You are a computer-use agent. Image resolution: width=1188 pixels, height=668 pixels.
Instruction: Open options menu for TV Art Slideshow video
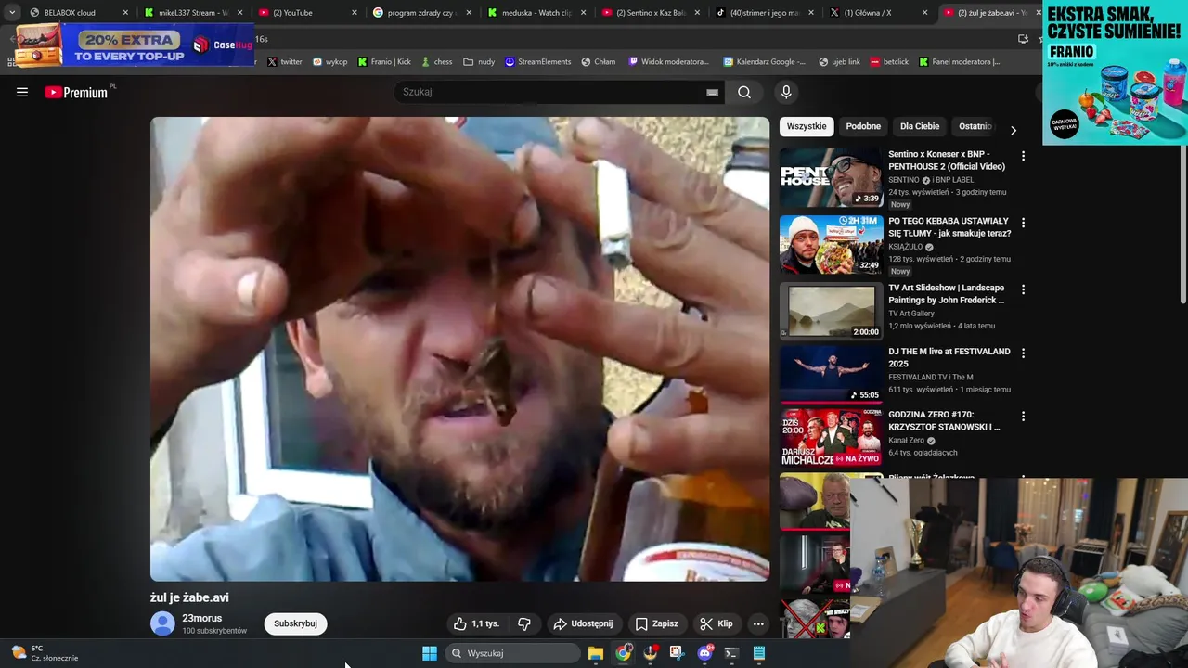pyautogui.click(x=1023, y=289)
